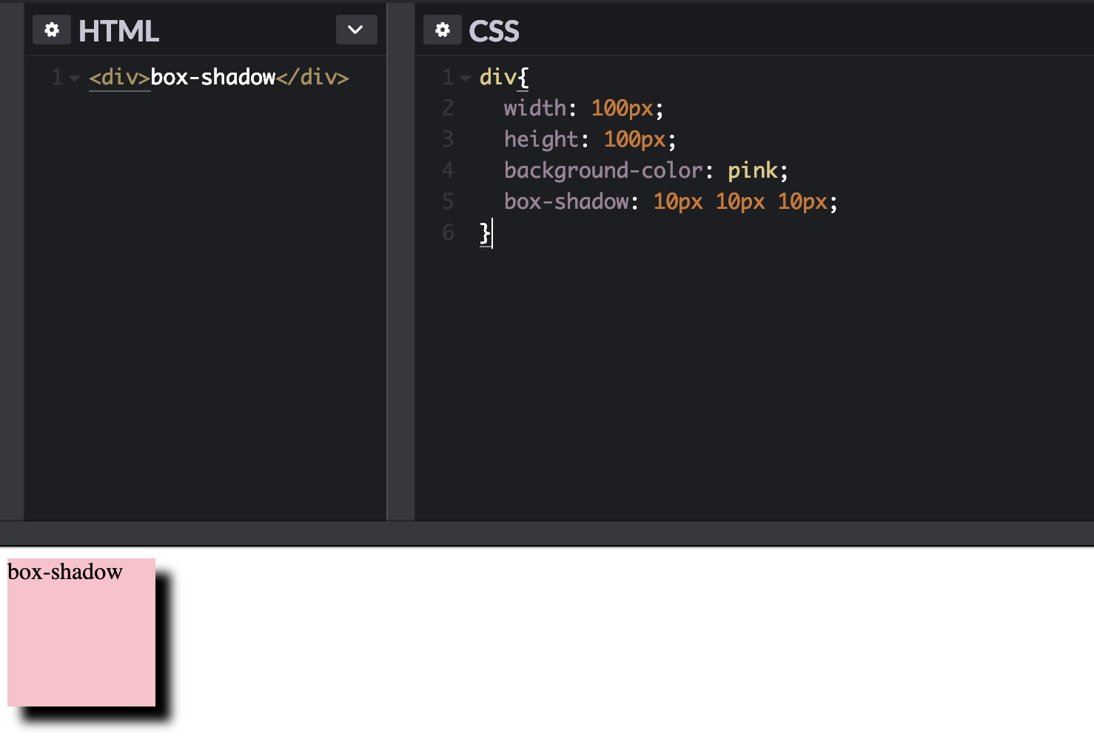Collapse line 1 in the HTML editor
1094x745 pixels.
click(x=73, y=77)
